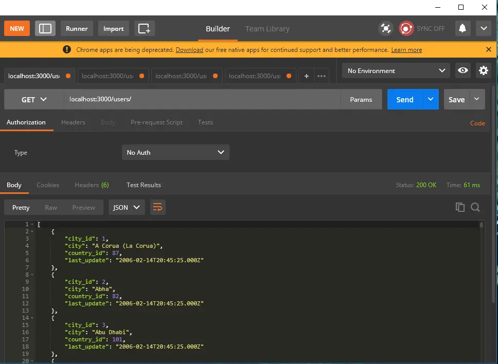Click the warning icon in banner

67,49
